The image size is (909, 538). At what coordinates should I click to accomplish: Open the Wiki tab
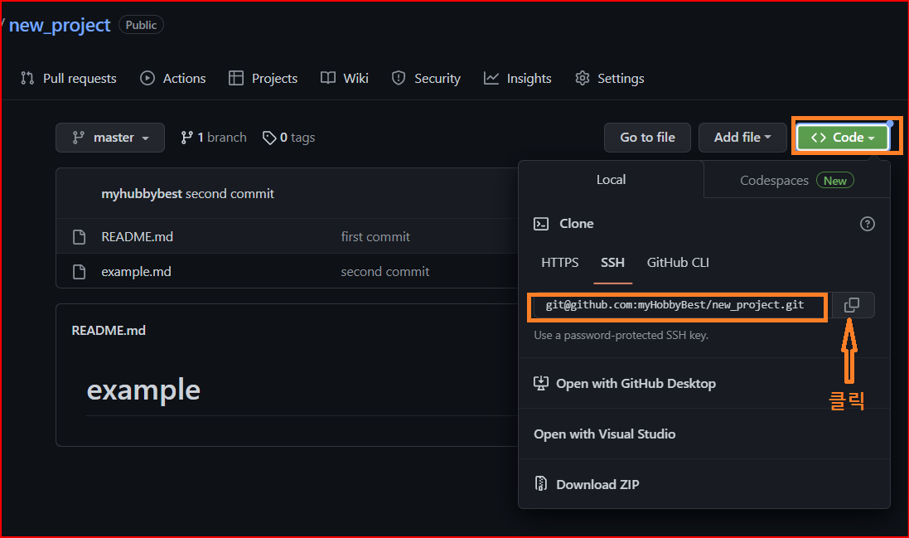tap(345, 78)
